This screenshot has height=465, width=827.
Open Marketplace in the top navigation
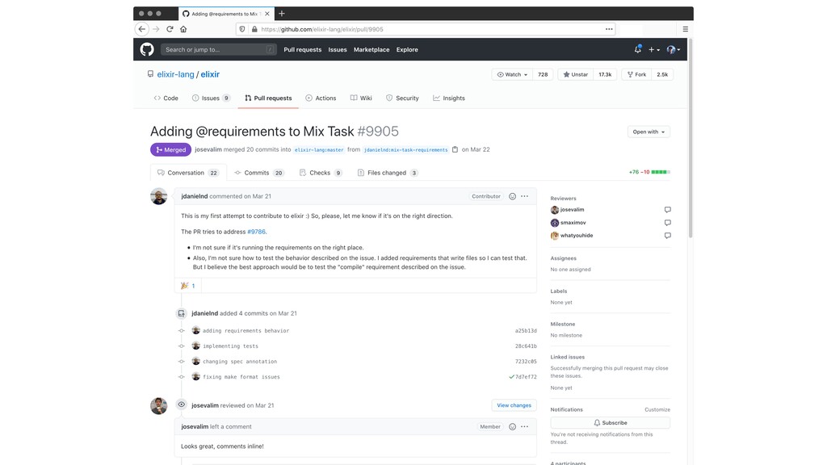(372, 49)
